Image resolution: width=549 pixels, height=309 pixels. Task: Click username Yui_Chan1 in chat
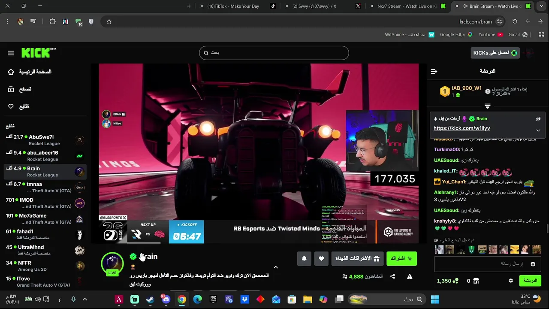[x=454, y=182]
